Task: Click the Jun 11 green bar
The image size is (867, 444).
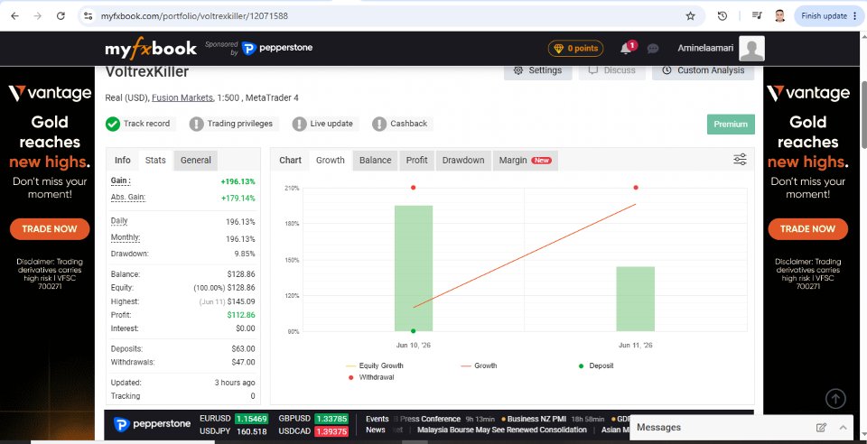Action: click(636, 299)
